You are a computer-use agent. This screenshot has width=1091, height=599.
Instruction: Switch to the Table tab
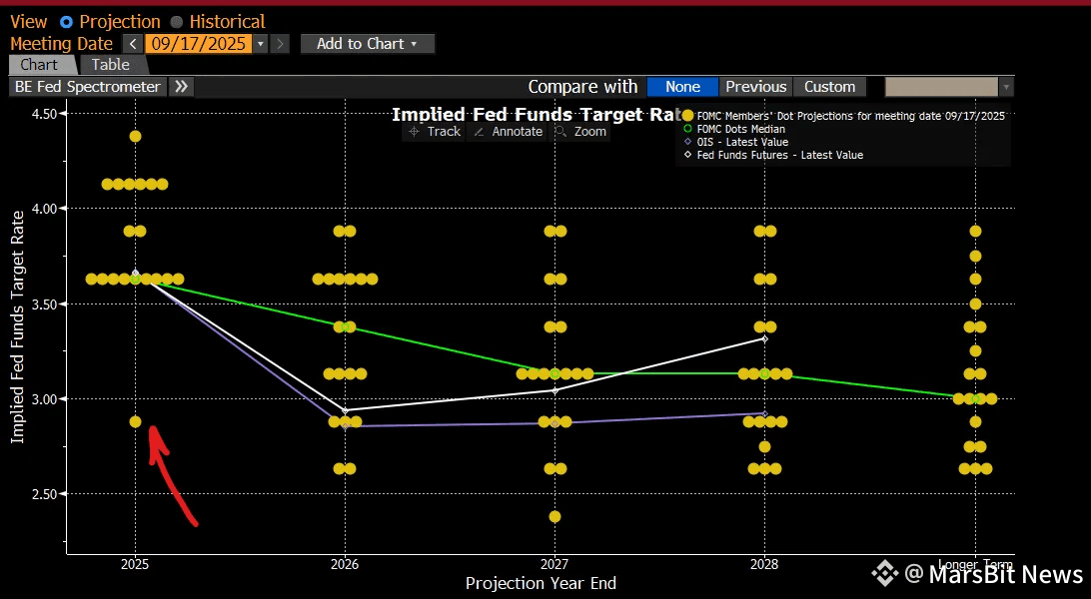111,65
